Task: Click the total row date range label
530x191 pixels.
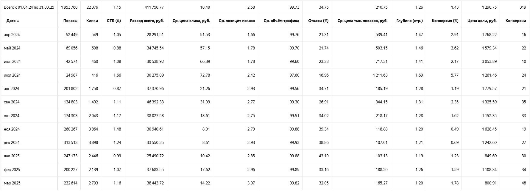Action: click(x=29, y=7)
